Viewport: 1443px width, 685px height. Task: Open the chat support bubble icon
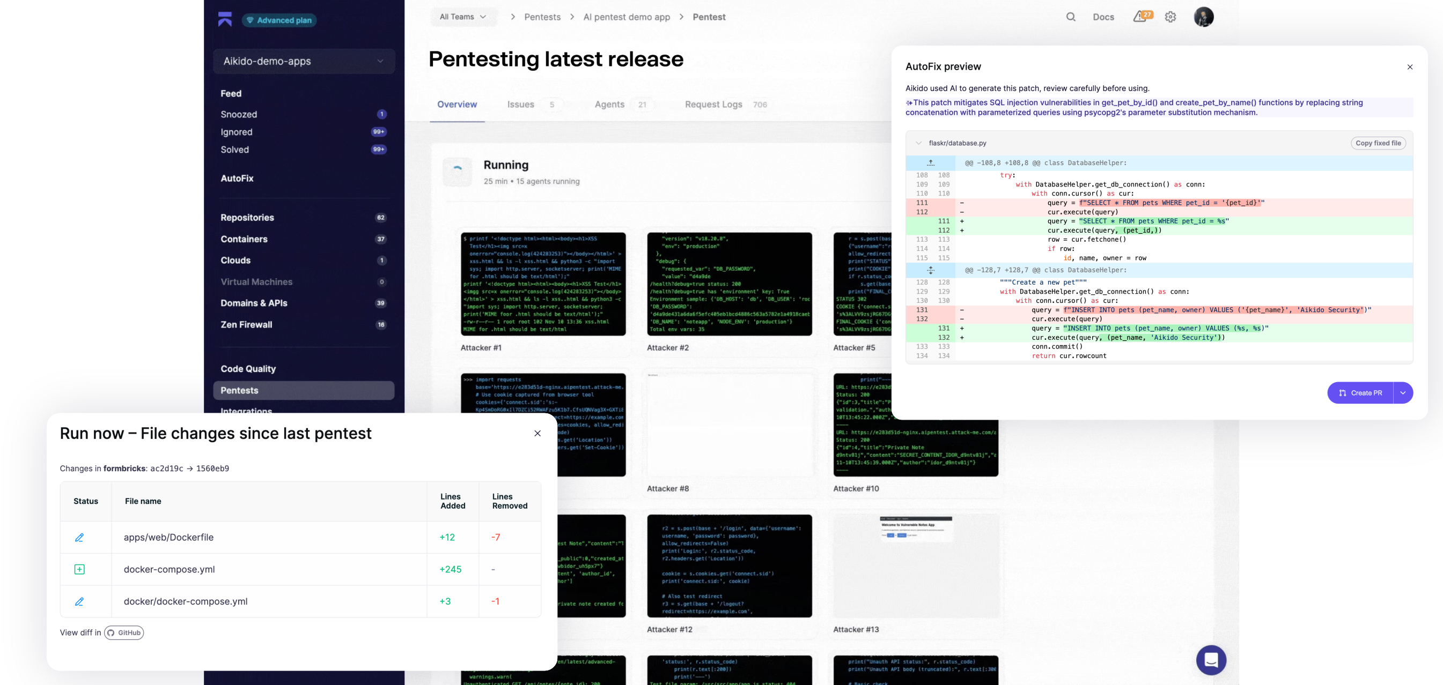coord(1211,660)
